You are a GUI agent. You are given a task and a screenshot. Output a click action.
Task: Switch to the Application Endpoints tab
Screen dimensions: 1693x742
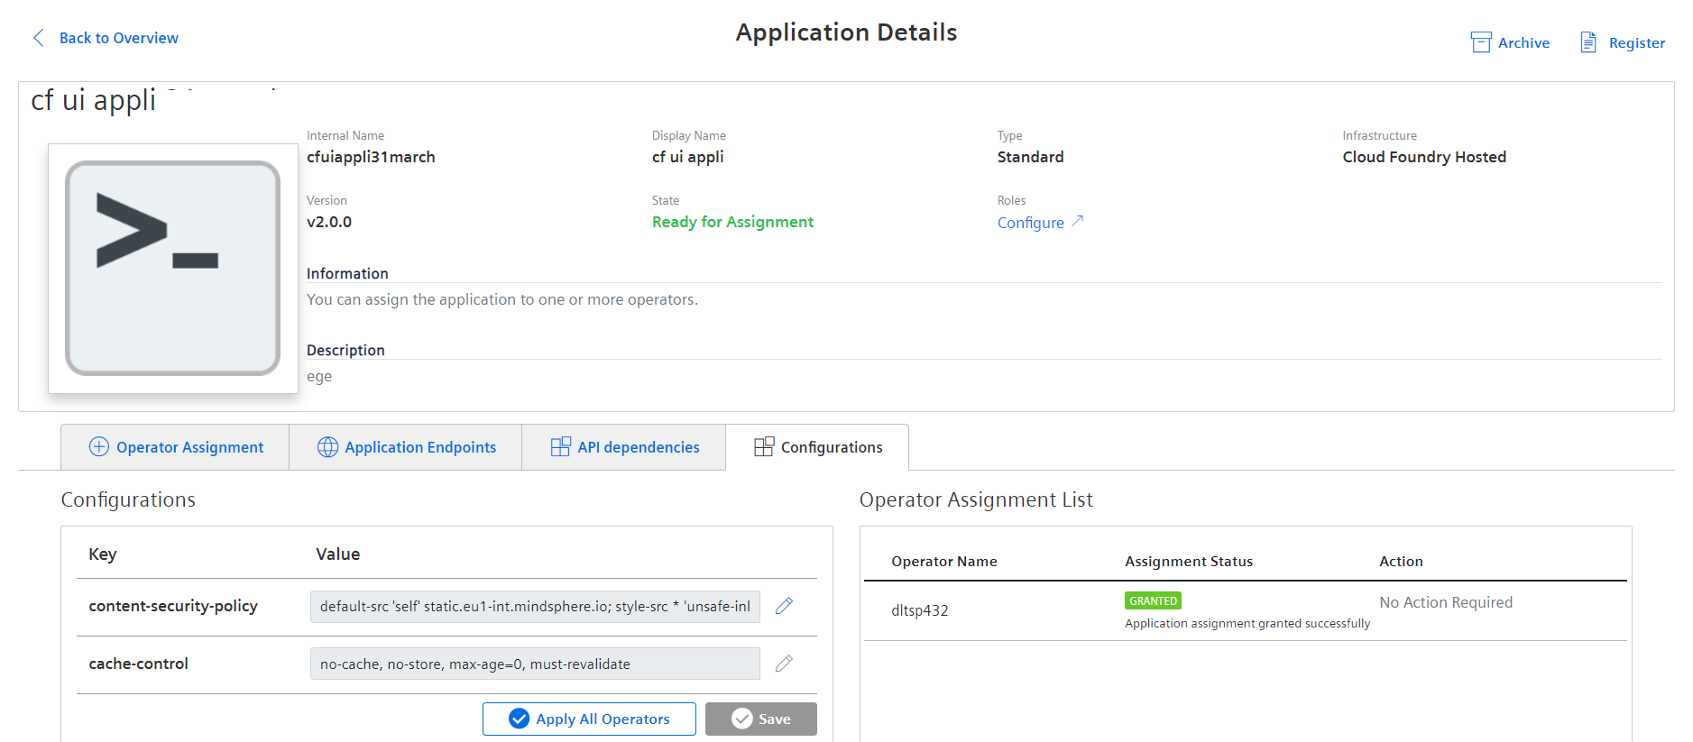click(405, 447)
